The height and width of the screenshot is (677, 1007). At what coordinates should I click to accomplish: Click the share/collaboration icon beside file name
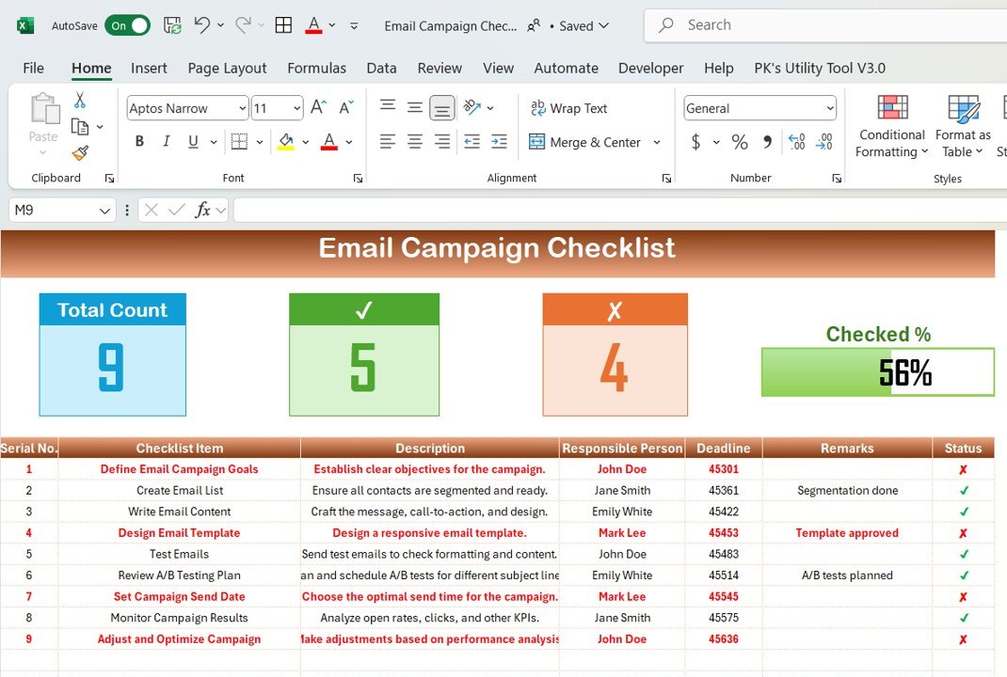coord(533,25)
